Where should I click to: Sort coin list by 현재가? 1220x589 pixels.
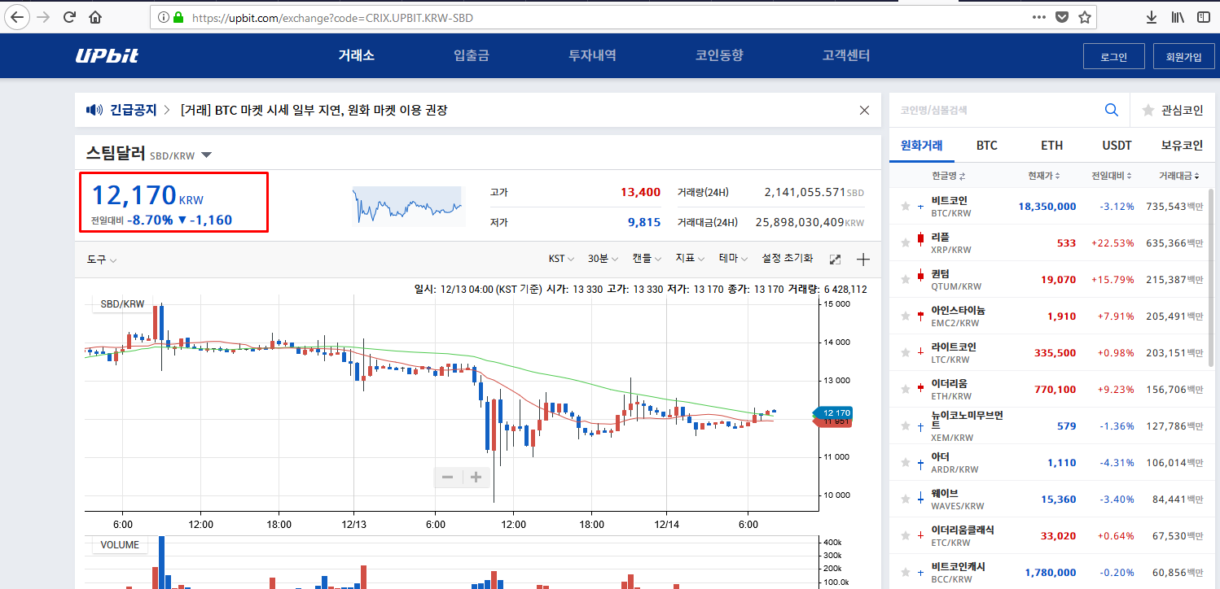[x=1045, y=176]
